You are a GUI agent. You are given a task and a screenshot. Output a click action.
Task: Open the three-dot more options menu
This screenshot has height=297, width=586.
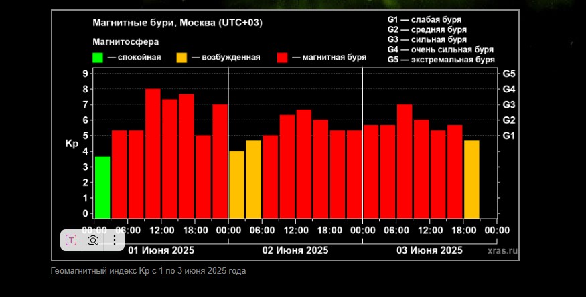pos(114,240)
